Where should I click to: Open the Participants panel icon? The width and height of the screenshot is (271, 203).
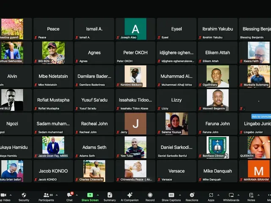coord(46,195)
